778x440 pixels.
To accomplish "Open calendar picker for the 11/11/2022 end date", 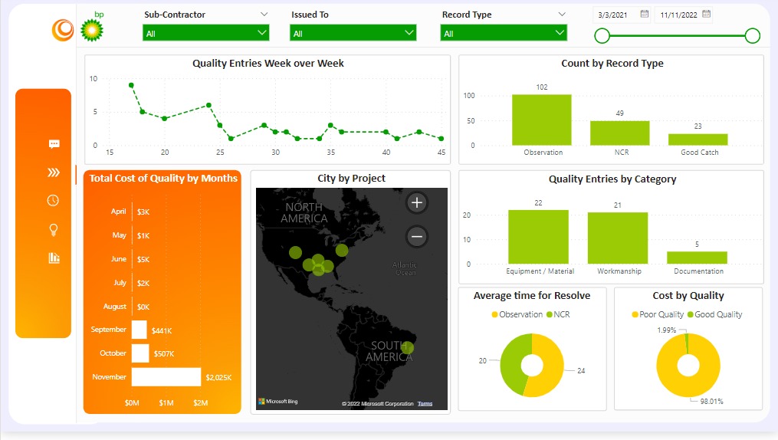I will [x=706, y=14].
